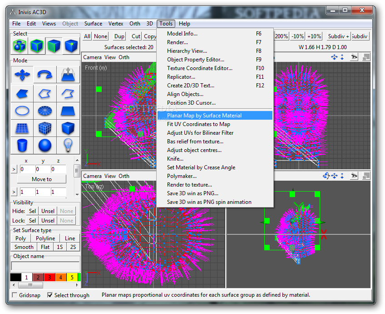The width and height of the screenshot is (385, 314).
Task: Click Hide Sel button
Action: click(32, 211)
